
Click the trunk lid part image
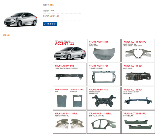[x=103, y=53]
